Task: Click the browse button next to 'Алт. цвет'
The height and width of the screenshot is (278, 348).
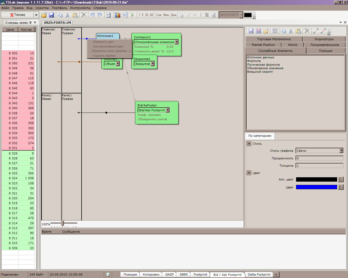Action: pos(341,179)
